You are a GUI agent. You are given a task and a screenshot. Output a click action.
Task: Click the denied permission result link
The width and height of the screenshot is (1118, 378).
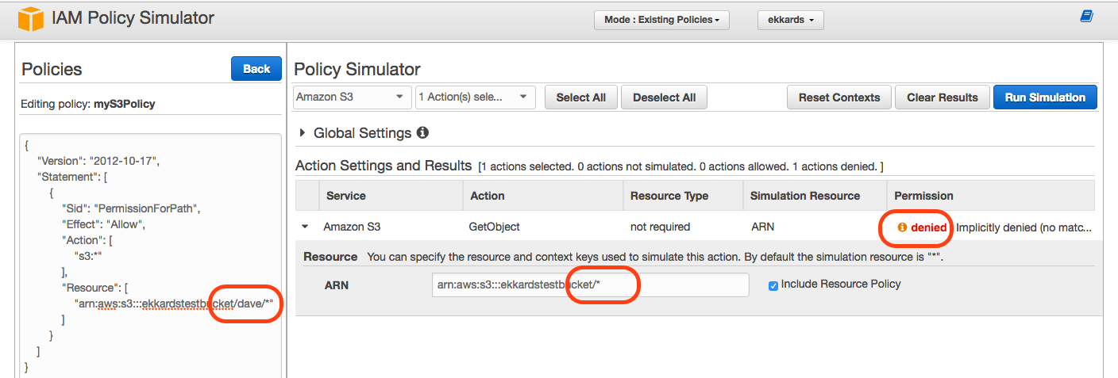click(929, 227)
